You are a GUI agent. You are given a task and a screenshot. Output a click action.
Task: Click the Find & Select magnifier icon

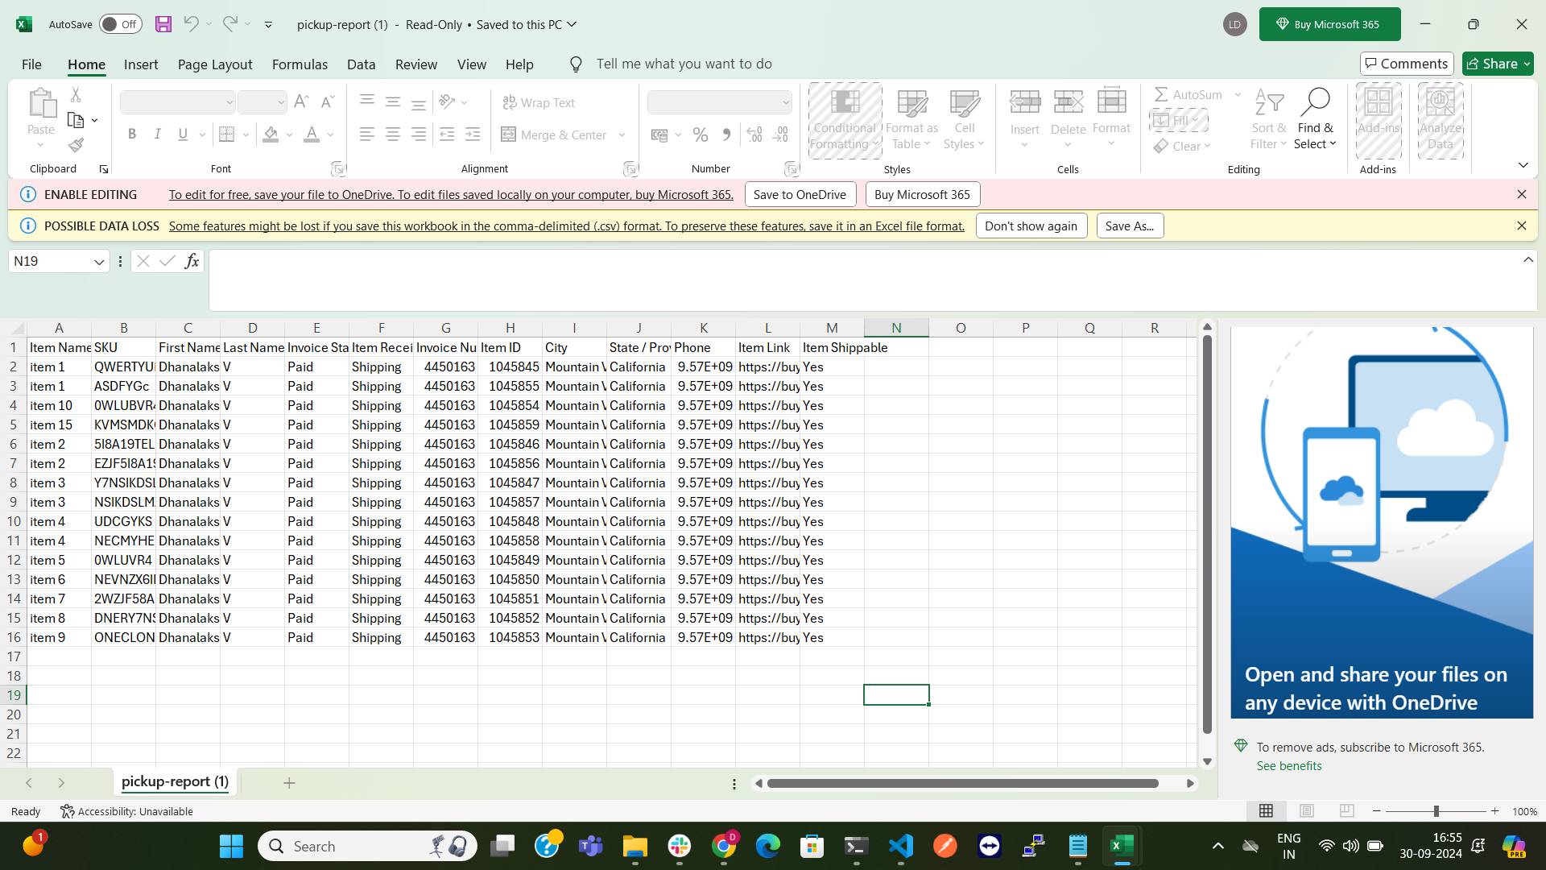coord(1314,102)
